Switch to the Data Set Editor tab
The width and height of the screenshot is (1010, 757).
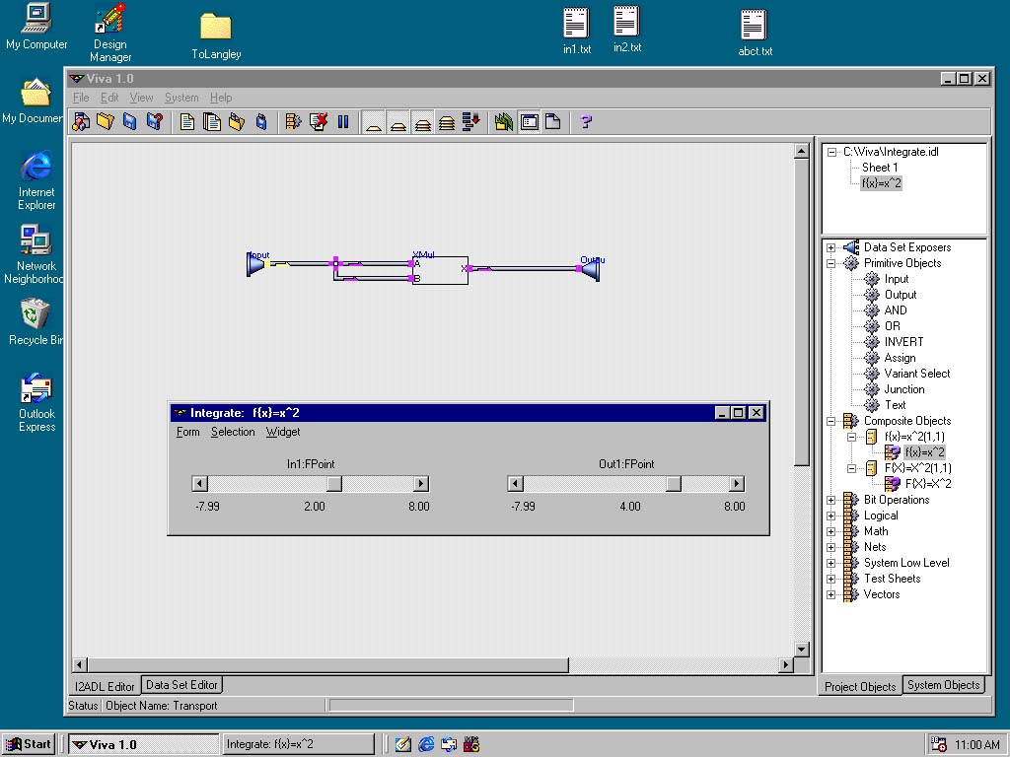coord(181,685)
